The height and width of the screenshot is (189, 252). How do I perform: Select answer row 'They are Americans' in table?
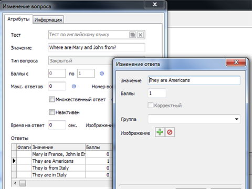(61, 161)
